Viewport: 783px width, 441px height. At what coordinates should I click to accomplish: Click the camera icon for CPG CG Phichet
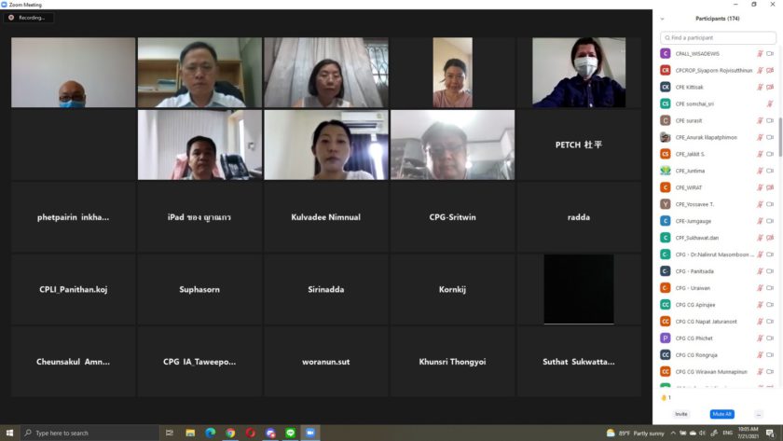(770, 338)
